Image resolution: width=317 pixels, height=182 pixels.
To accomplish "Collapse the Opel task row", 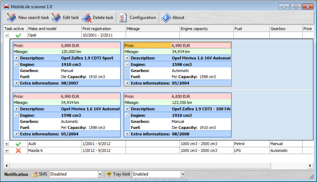I will coord(7,35).
